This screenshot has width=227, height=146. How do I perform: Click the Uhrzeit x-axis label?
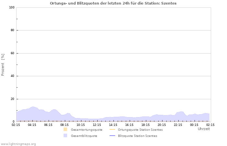coord(204,129)
